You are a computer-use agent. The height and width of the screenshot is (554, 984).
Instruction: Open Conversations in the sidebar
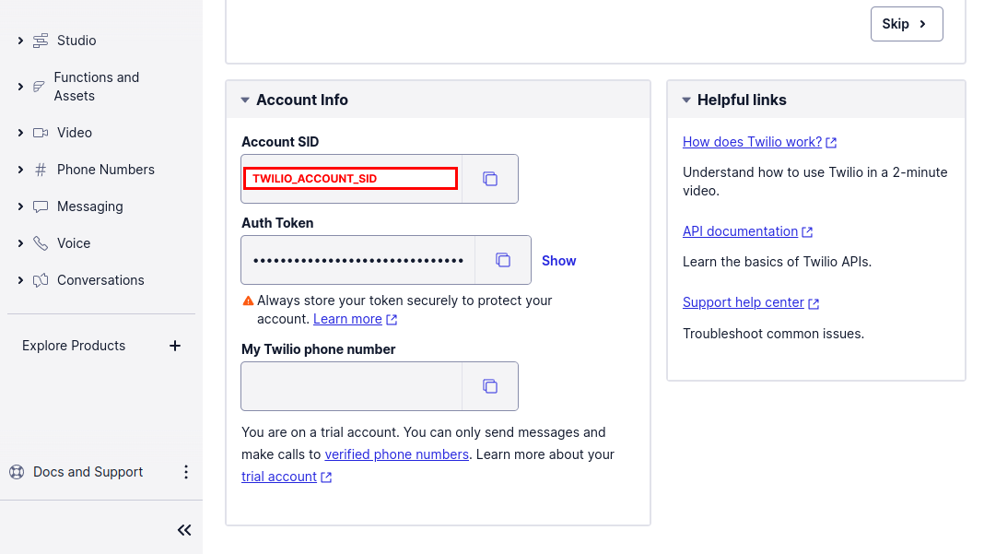pyautogui.click(x=100, y=280)
